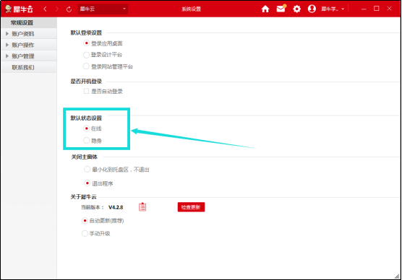The width and height of the screenshot is (402, 280).
Task: Open the home icon
Action: coord(265,9)
